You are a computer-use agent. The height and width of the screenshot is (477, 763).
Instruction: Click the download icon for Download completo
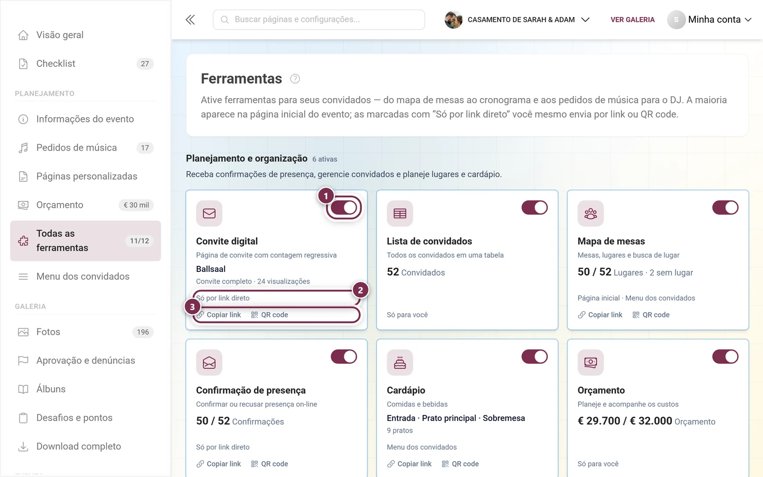point(23,447)
